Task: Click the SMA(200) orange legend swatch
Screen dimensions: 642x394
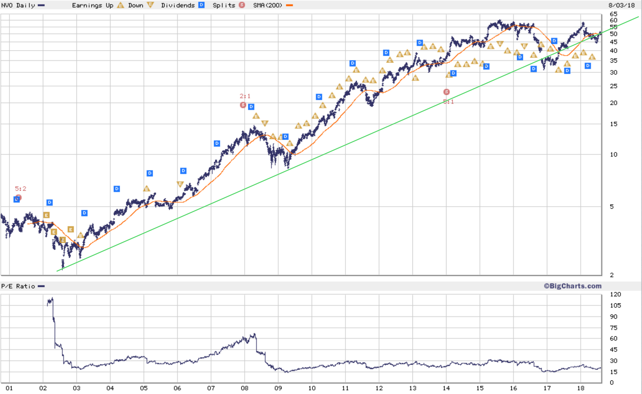Action: pos(290,5)
